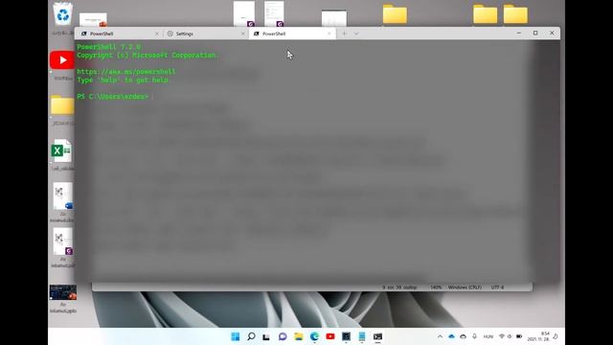Screen dimensions: 613x345
Task: Expand the new-tab profile dropdown chevron
Action: pyautogui.click(x=356, y=34)
